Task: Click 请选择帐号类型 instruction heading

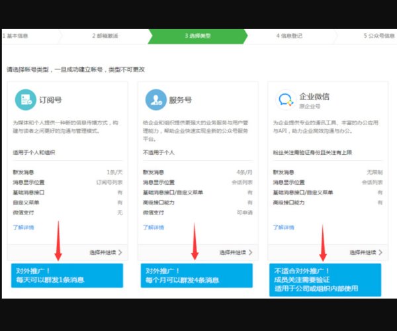Action: pos(75,70)
